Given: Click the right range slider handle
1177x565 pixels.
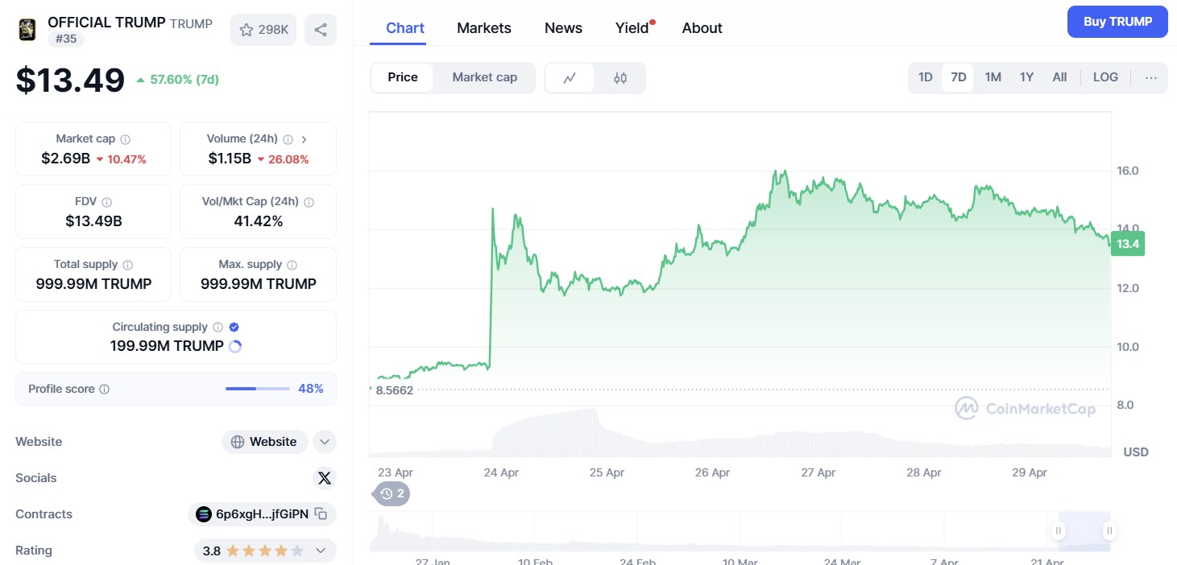Looking at the screenshot, I should coord(1109,530).
